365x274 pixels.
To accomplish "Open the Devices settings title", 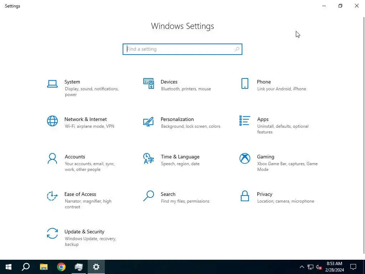I will 169,82.
